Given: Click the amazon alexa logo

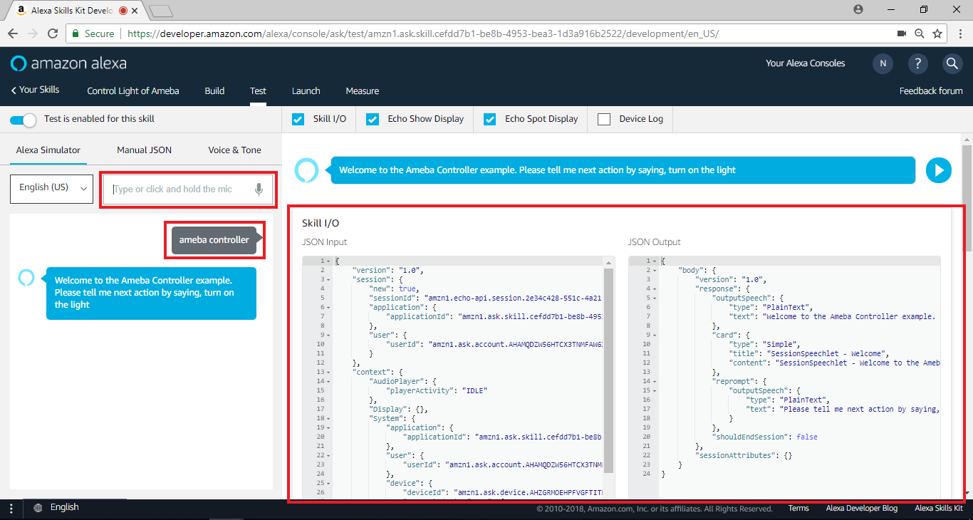Looking at the screenshot, I should (x=68, y=63).
